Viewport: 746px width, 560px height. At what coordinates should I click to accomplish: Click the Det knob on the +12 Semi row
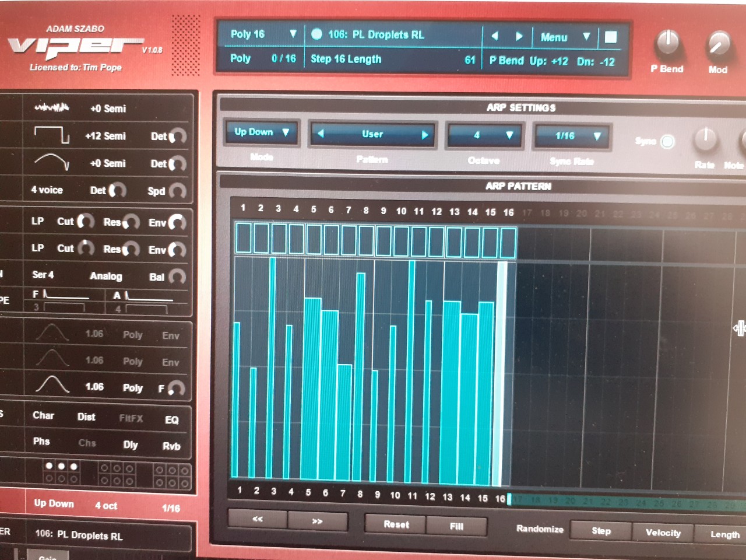(177, 136)
